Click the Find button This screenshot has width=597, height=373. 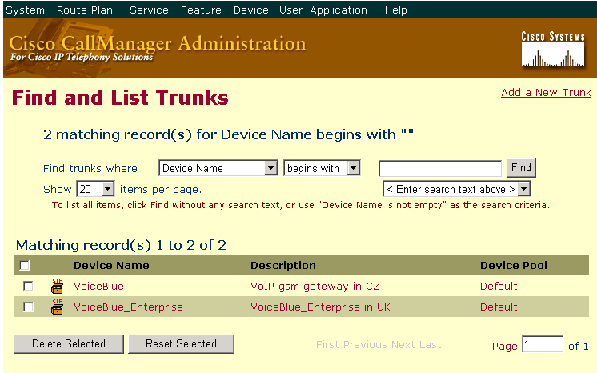click(x=521, y=168)
